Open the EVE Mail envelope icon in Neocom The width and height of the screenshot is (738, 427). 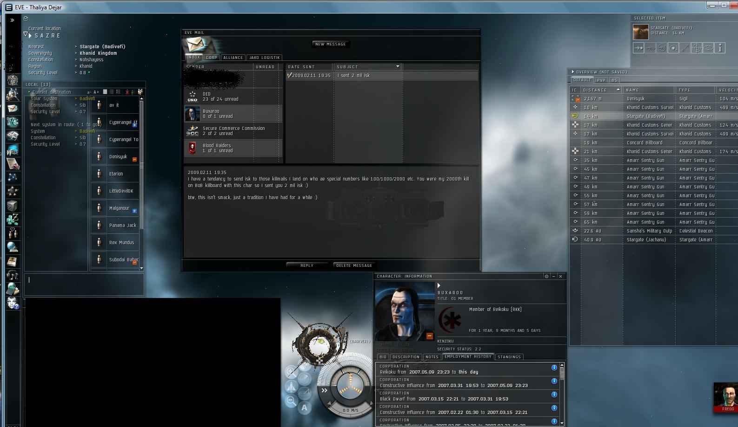13,108
